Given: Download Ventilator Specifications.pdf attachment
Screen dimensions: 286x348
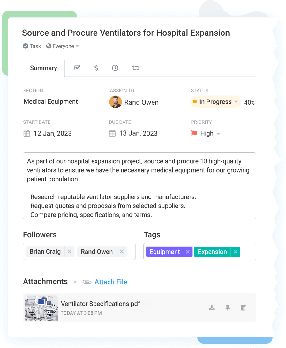Looking at the screenshot, I should 212,307.
